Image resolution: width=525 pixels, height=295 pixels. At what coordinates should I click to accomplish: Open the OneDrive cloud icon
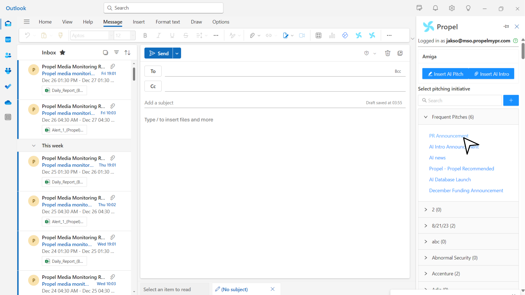pos(8,102)
